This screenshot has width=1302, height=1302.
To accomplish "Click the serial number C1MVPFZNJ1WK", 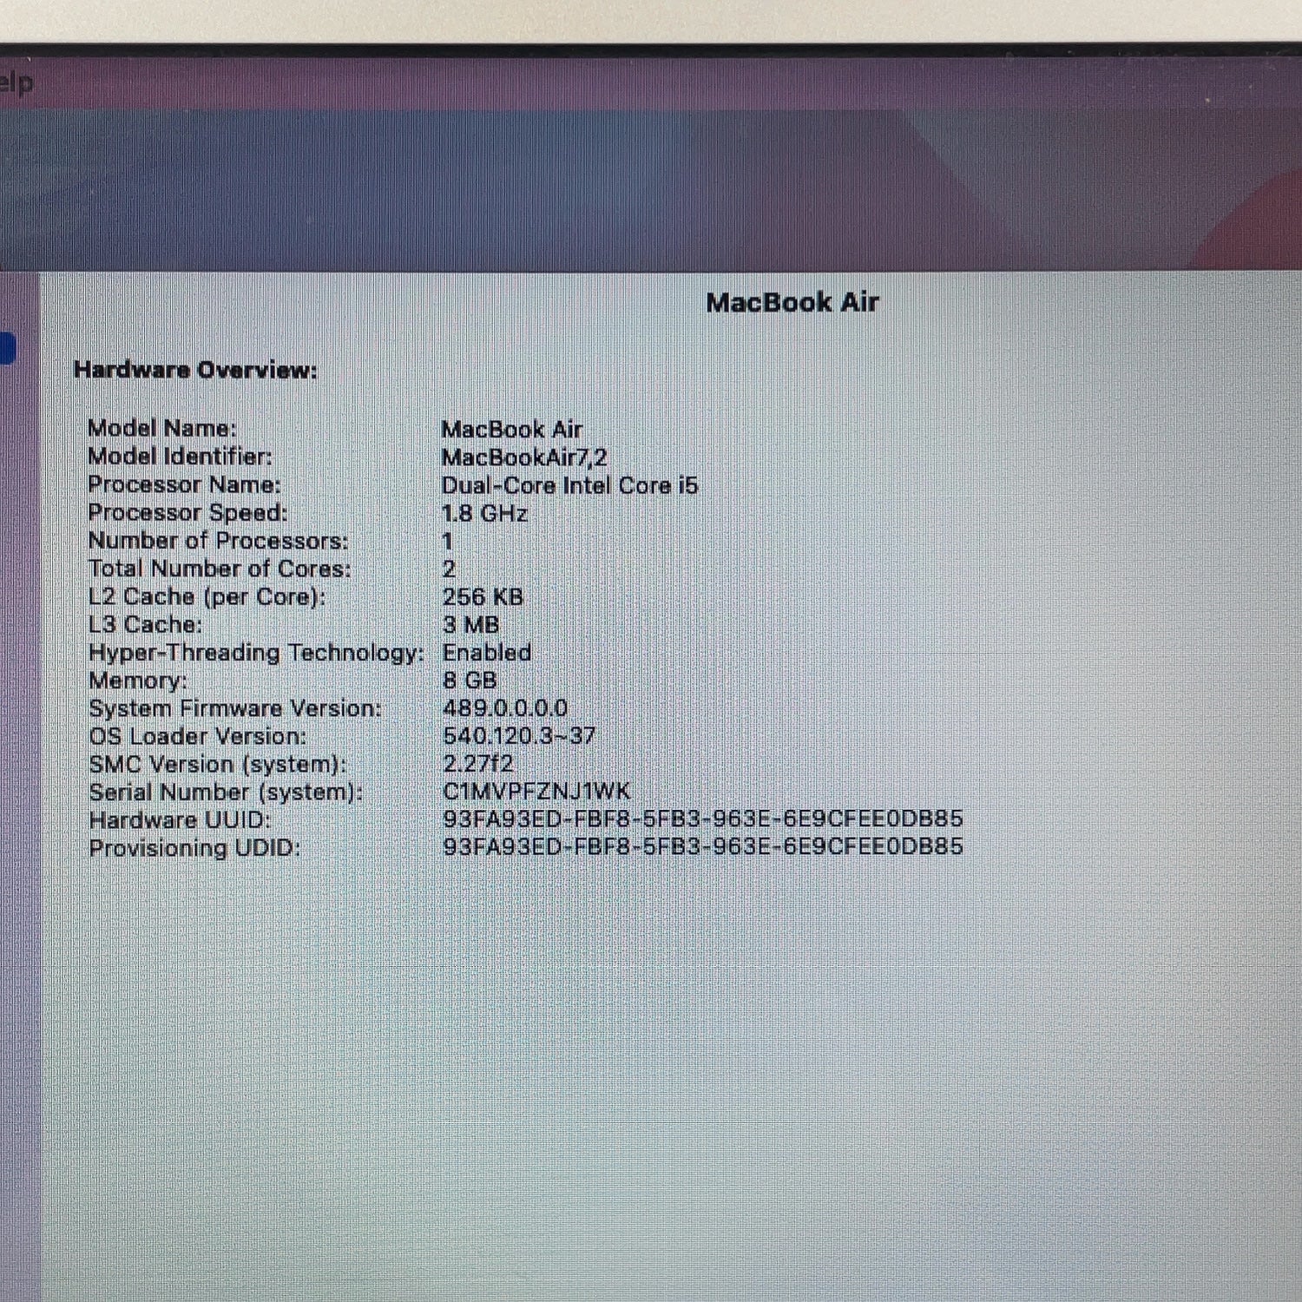I will pyautogui.click(x=536, y=791).
